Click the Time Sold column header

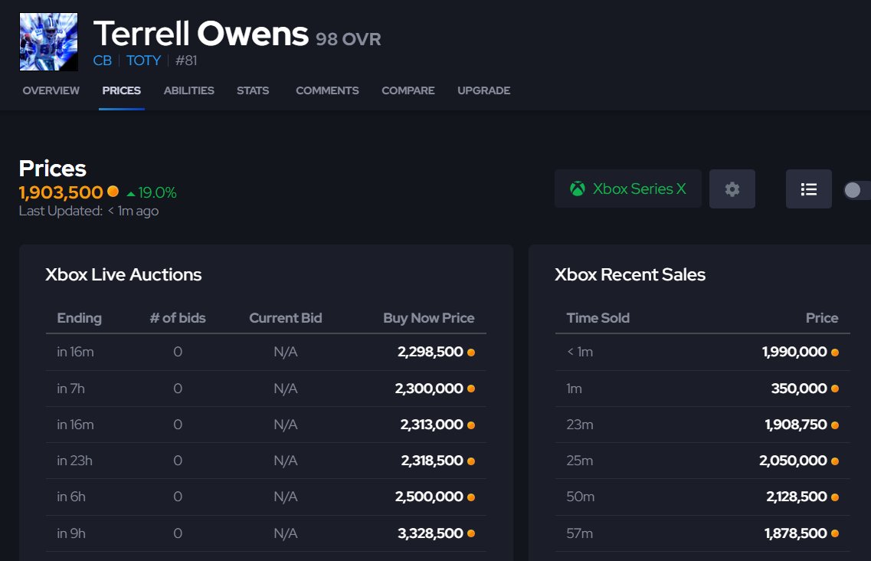pyautogui.click(x=598, y=318)
